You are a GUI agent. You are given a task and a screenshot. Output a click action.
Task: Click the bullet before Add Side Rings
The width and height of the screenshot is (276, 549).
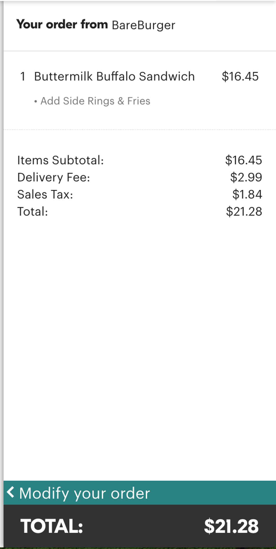click(35, 101)
